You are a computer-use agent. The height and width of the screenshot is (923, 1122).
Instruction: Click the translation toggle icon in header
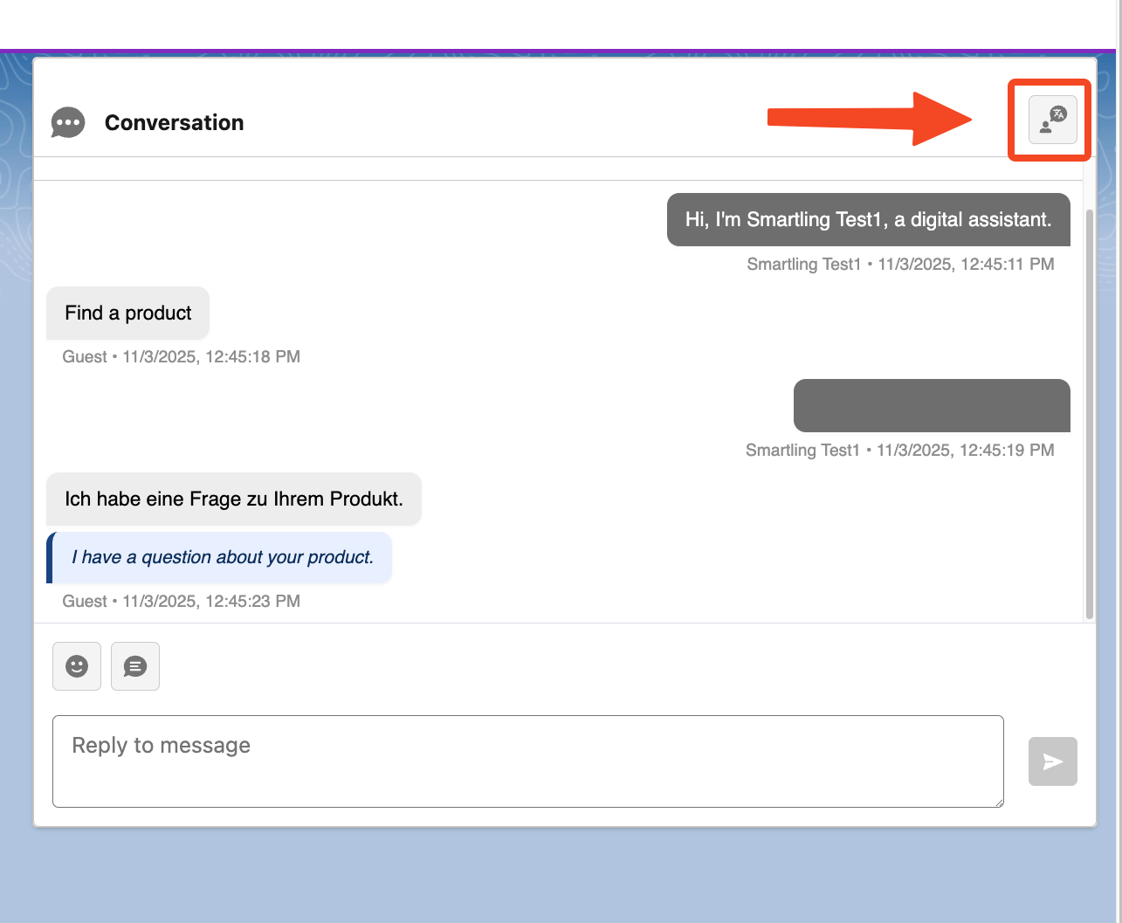point(1052,120)
